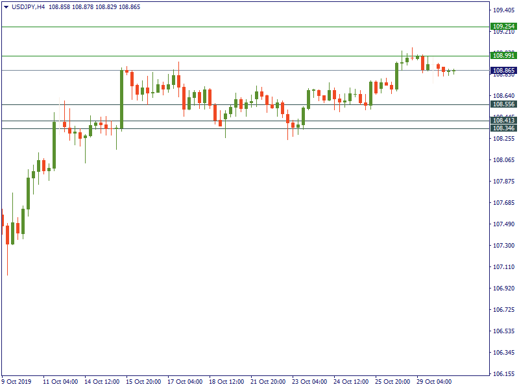This screenshot has height=389, width=519.
Task: Click the 21 Oct 20:00 time label
Action: coord(269,382)
